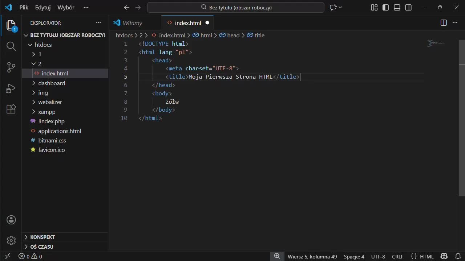Click the Accounts icon in activity bar
Image resolution: width=465 pixels, height=261 pixels.
pos(11,220)
